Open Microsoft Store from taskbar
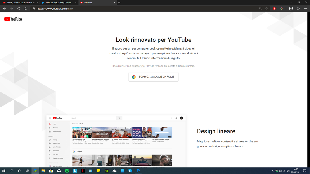This screenshot has width=310, height=174. point(51,171)
